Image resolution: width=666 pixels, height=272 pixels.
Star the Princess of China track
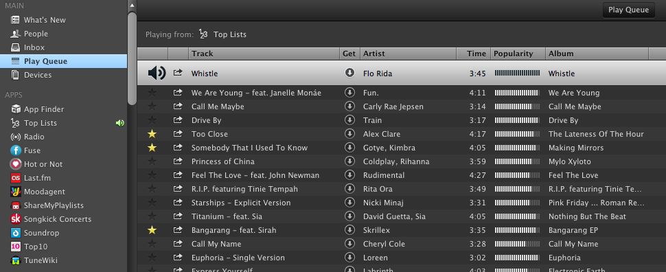coord(152,161)
